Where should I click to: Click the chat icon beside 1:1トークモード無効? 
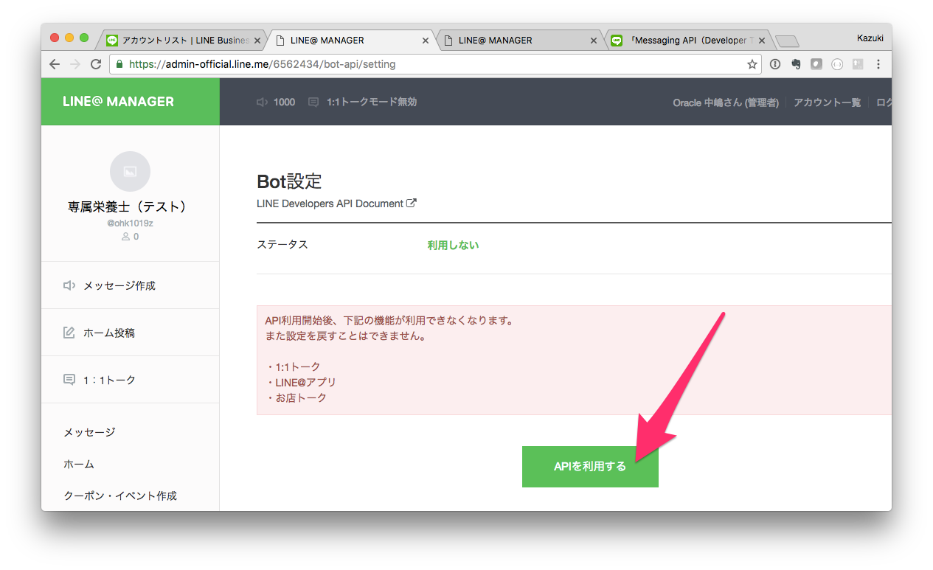[313, 102]
